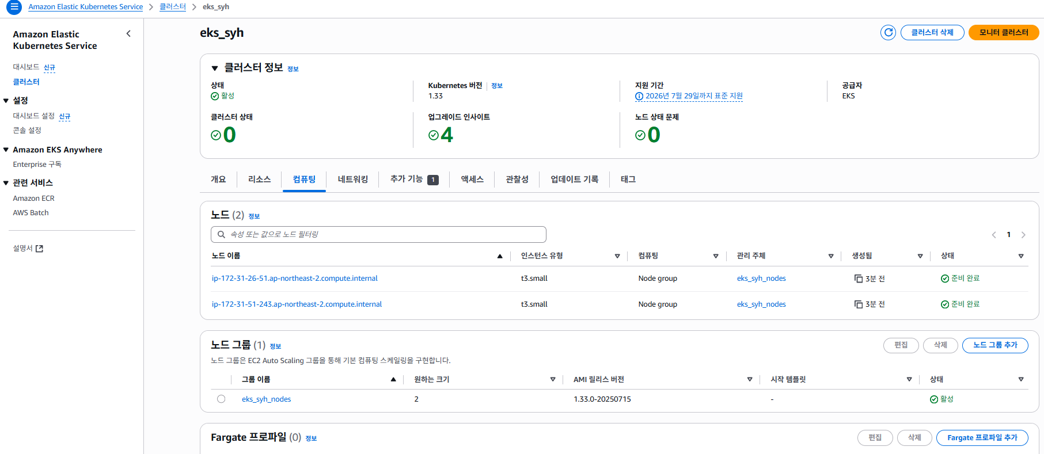Open 대시보드 설정 in side navigation
Screen dimensions: 1044x454
(33, 116)
